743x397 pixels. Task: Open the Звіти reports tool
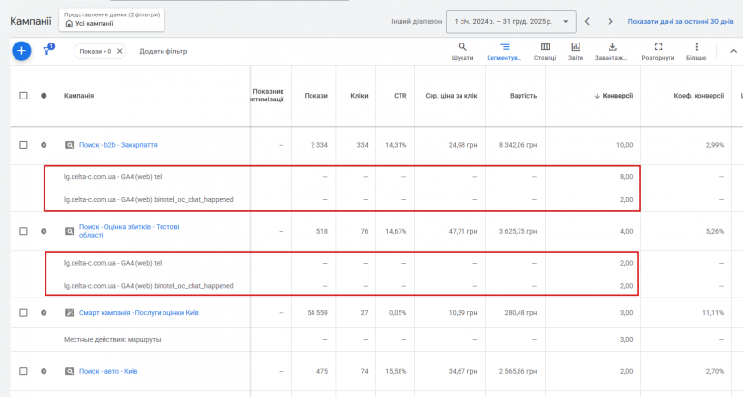coord(576,50)
